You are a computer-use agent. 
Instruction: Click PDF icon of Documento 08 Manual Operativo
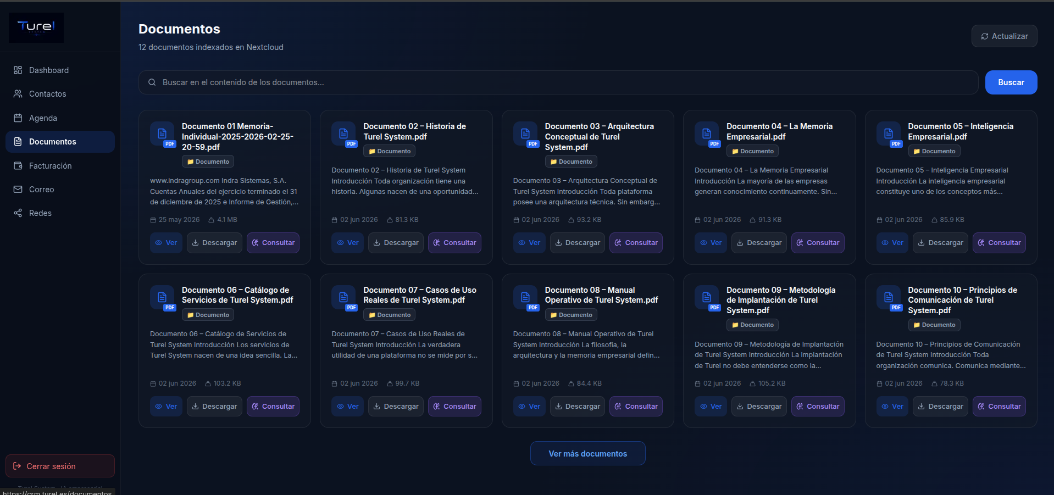(x=525, y=297)
